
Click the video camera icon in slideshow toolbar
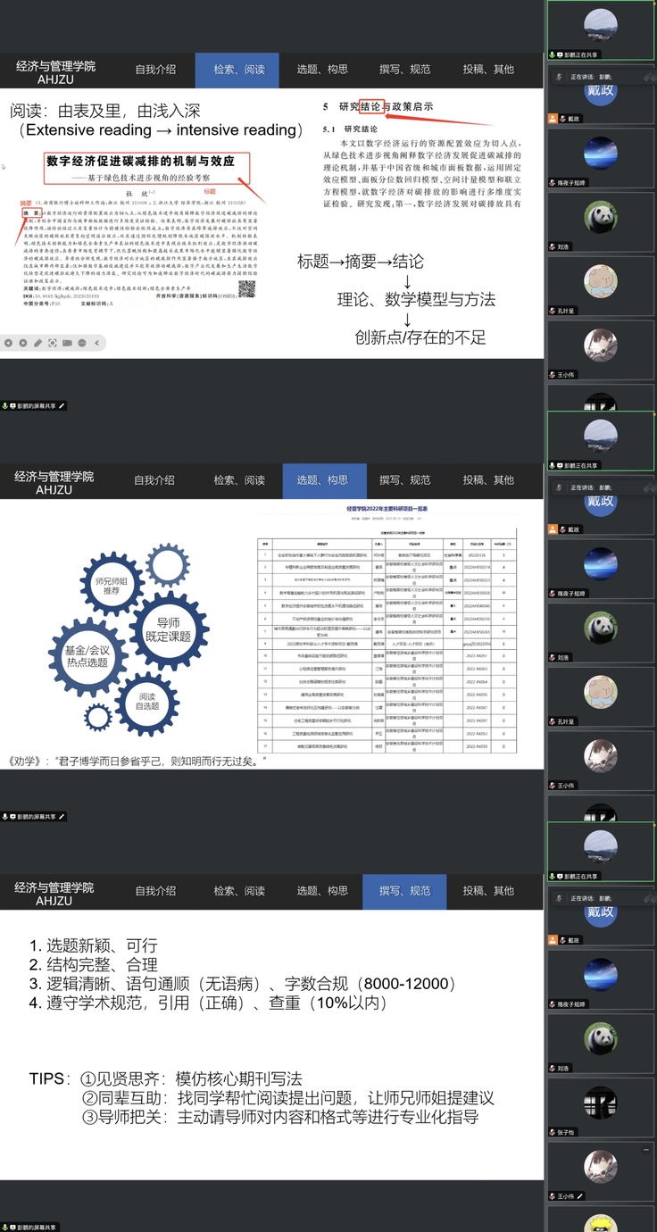coord(68,342)
